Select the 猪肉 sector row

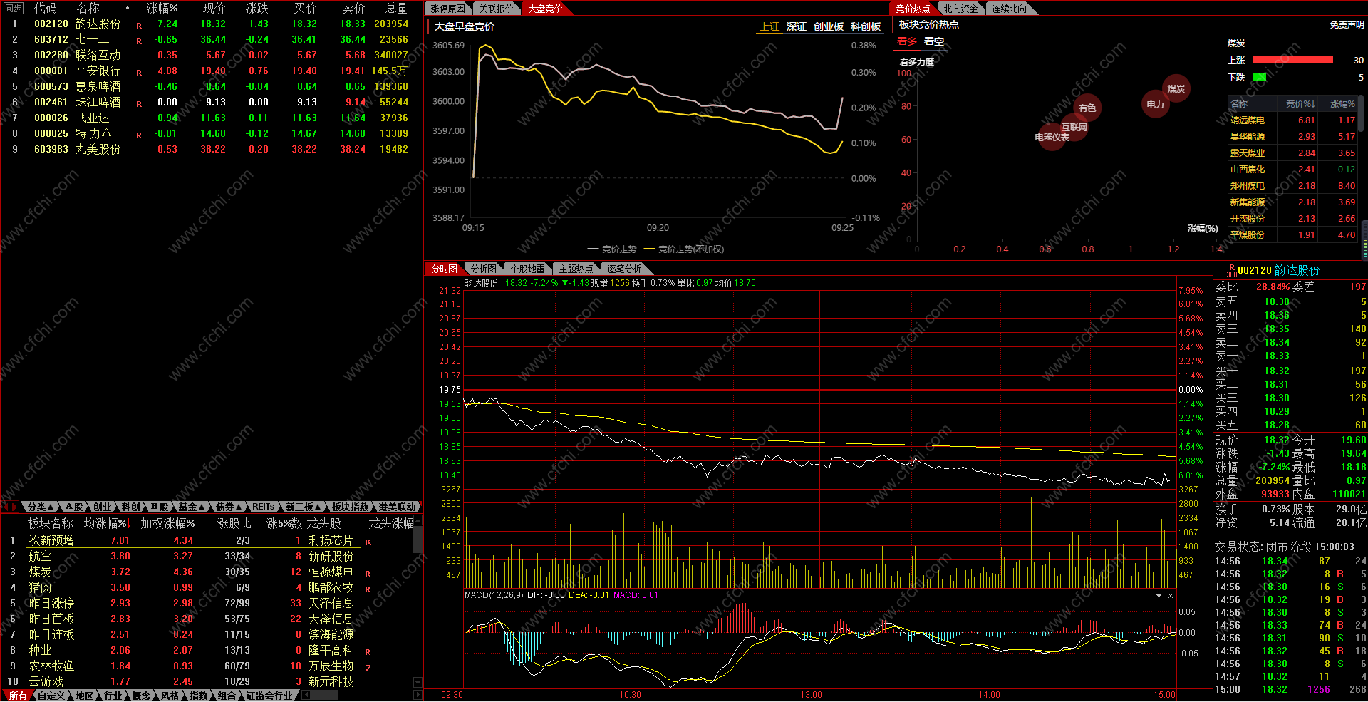207,588
